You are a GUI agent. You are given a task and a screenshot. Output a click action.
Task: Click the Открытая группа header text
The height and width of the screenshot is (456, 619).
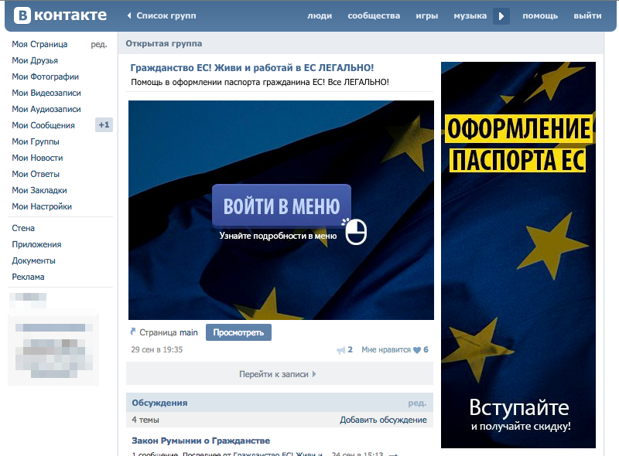164,43
